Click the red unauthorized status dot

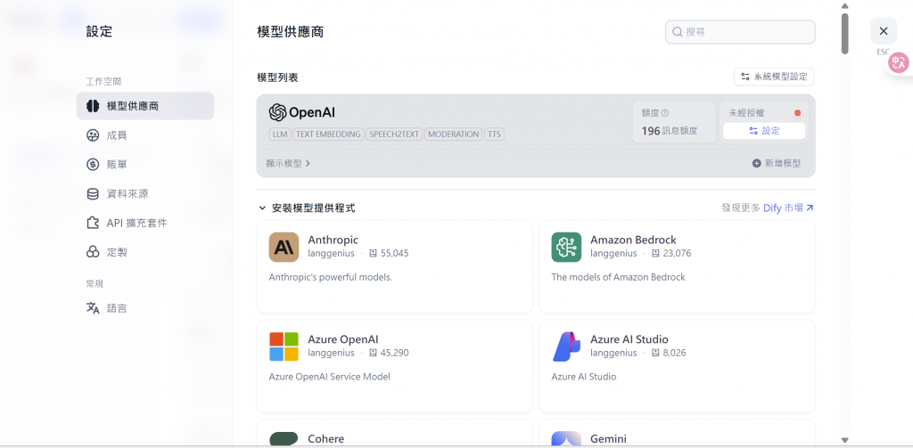[798, 113]
